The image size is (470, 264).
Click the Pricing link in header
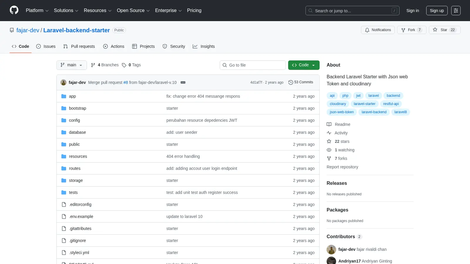(194, 11)
